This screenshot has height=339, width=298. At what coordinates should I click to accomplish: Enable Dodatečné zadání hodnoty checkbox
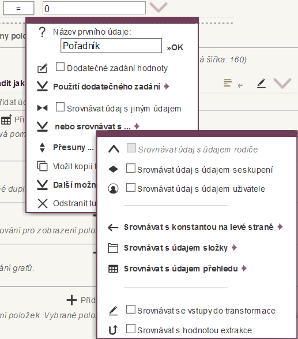point(60,67)
